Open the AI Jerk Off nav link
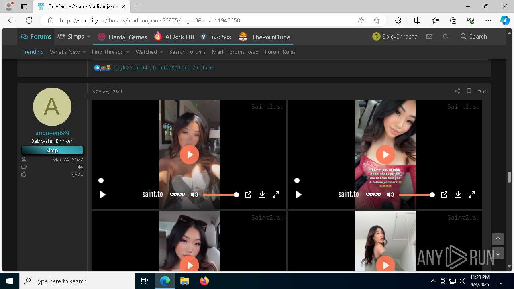Screen dimensions: 514x289 (174, 37)
